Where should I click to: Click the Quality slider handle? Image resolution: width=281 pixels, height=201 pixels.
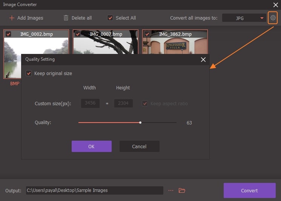click(x=140, y=123)
